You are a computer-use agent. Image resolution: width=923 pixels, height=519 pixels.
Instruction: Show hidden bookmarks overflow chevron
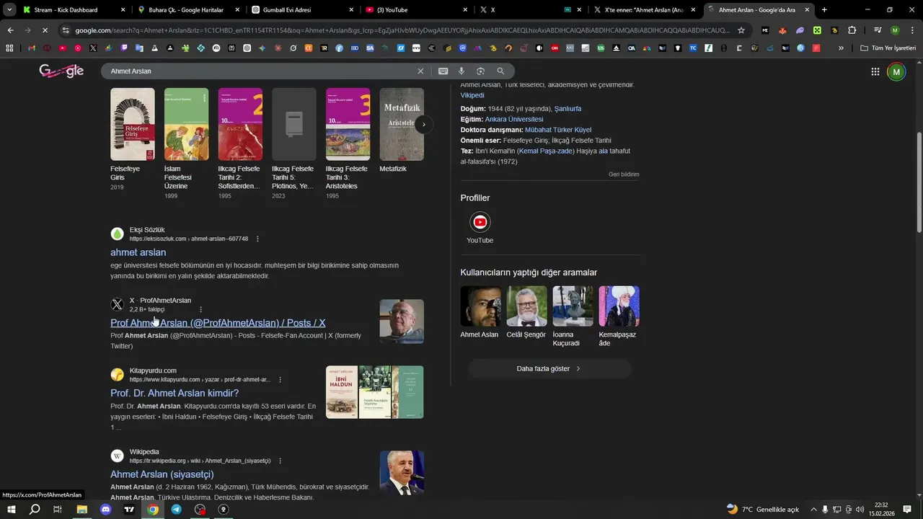[841, 48]
